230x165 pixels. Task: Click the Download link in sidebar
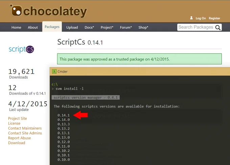pyautogui.click(x=17, y=143)
